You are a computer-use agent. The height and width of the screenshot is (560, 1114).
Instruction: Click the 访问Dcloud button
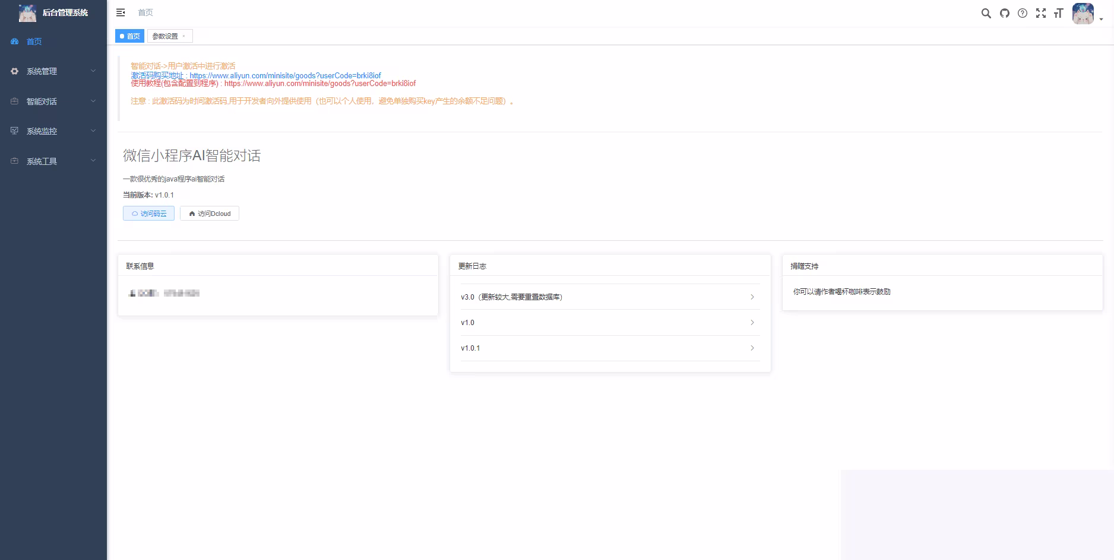click(210, 214)
